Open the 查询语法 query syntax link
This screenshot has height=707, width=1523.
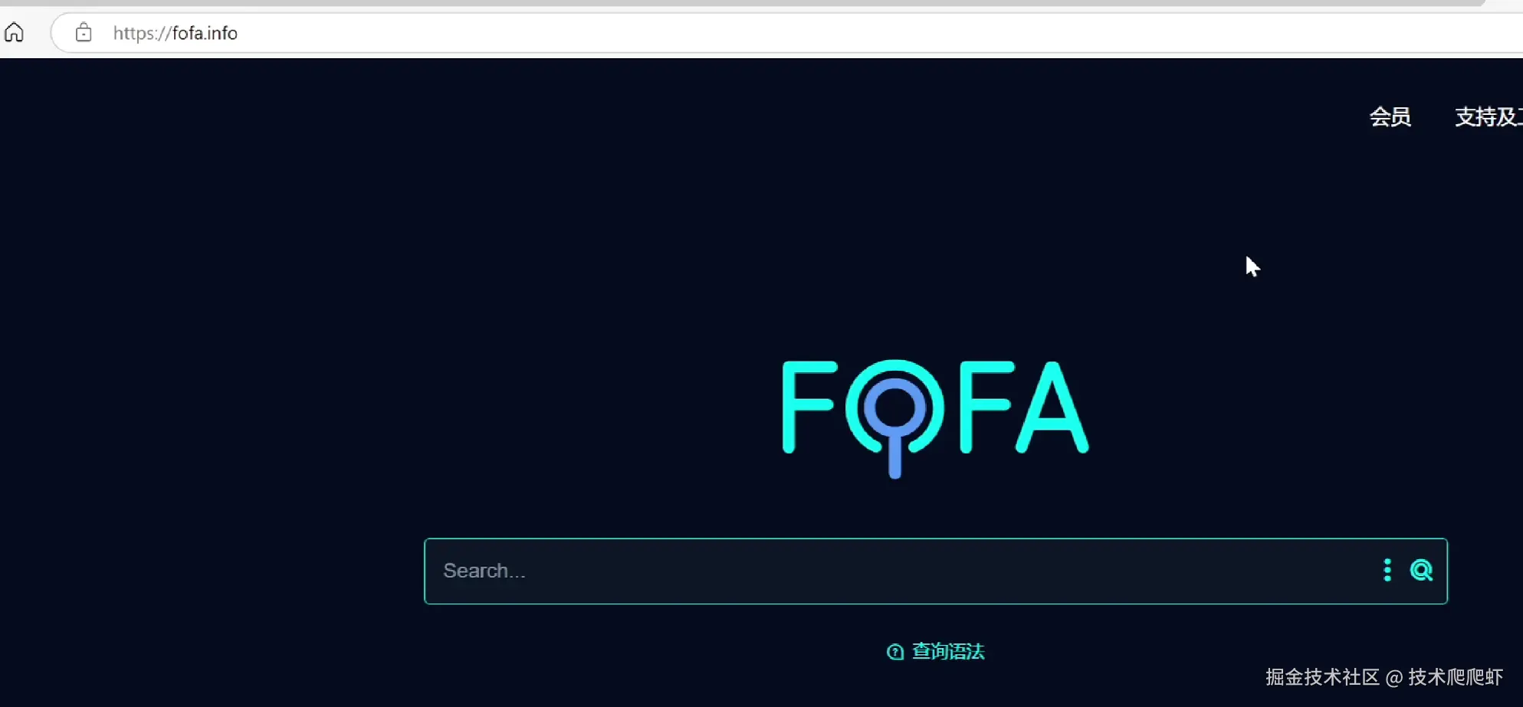[948, 652]
